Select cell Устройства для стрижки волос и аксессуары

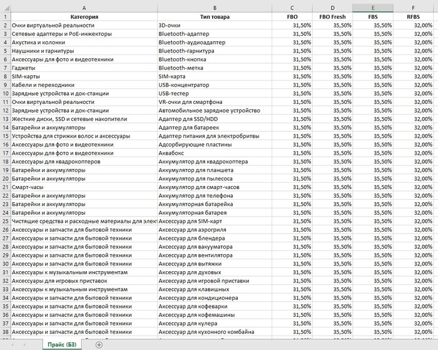[84, 136]
